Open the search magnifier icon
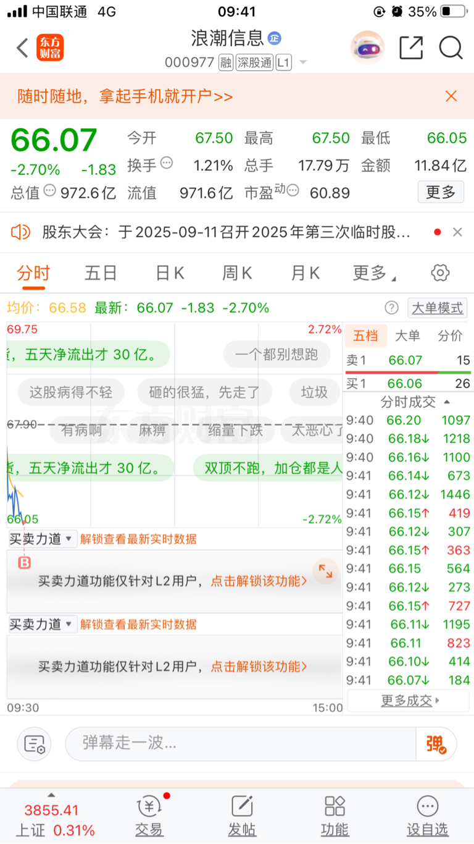The height and width of the screenshot is (844, 474). pyautogui.click(x=451, y=48)
